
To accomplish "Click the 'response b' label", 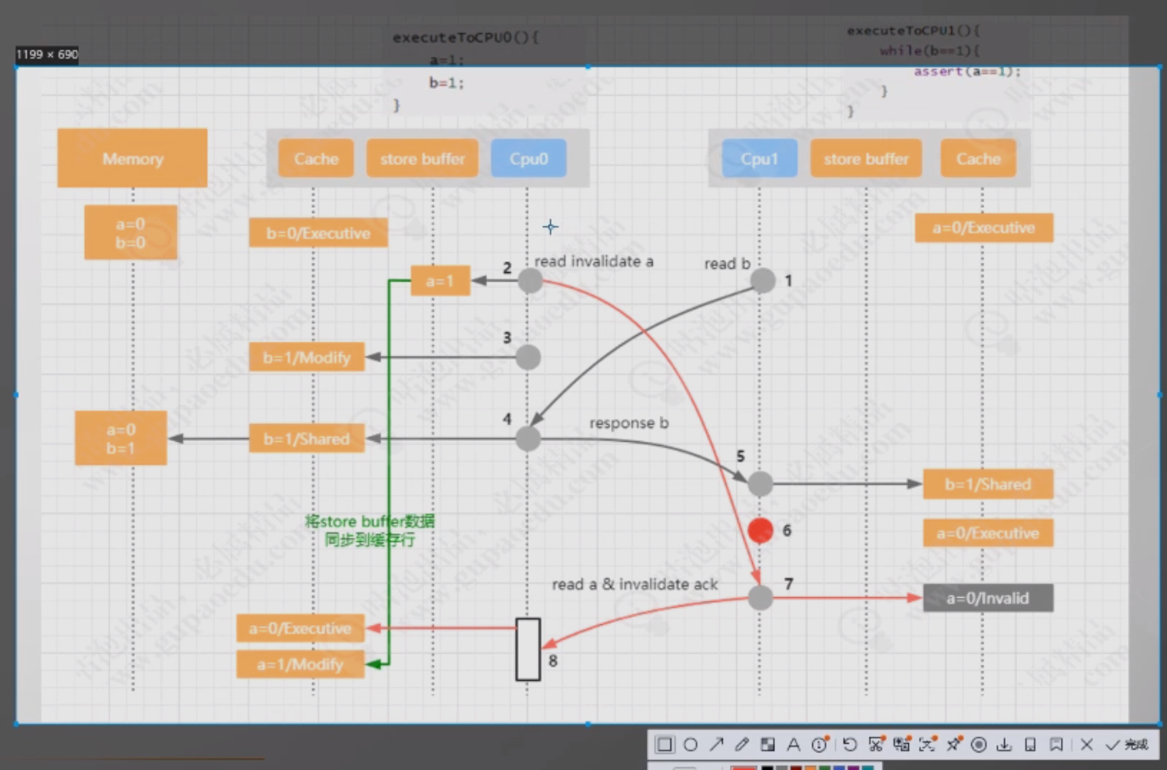I will tap(629, 422).
